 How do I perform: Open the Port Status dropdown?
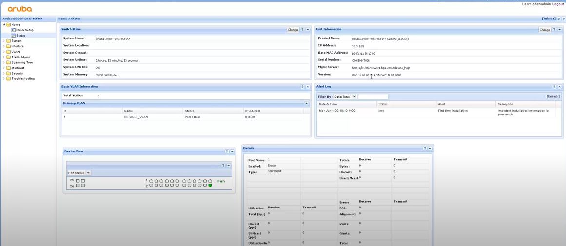coord(88,173)
